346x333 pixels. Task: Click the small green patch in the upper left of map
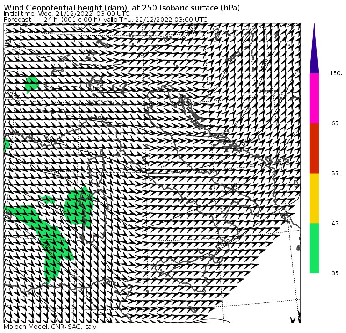click(x=32, y=84)
